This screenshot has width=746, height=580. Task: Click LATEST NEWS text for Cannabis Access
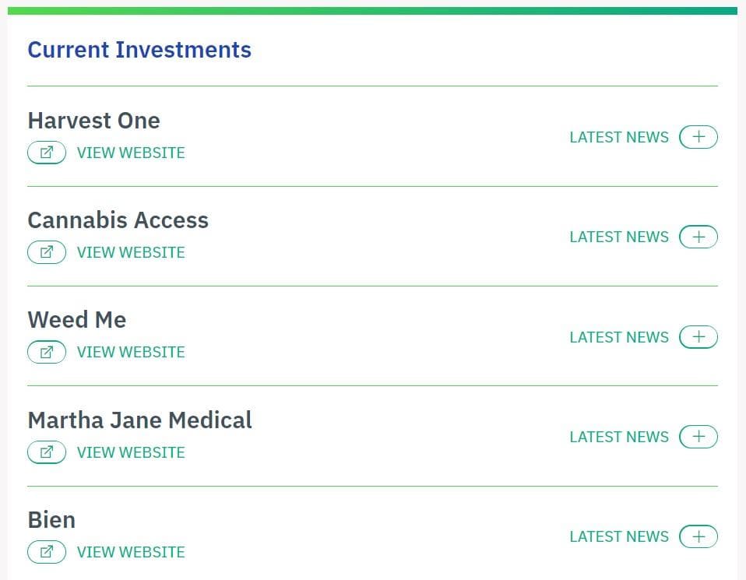coord(619,237)
